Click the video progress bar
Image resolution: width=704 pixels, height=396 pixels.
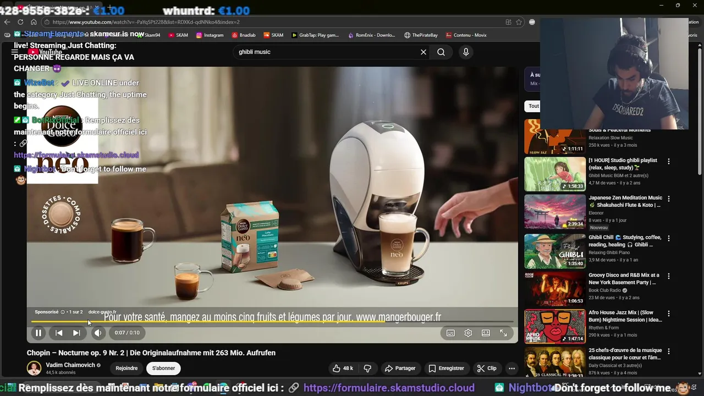272,322
